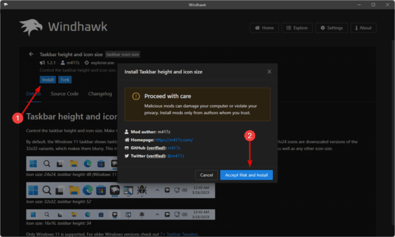The image size is (395, 237).
Task: Open the About page
Action: click(x=364, y=28)
